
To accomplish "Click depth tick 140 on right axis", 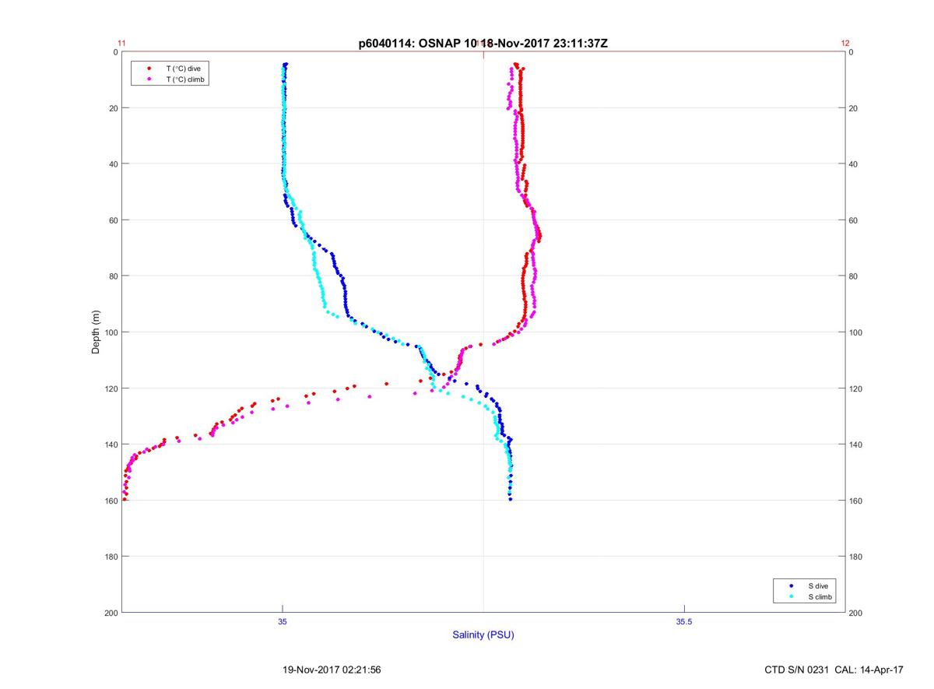I will point(855,445).
